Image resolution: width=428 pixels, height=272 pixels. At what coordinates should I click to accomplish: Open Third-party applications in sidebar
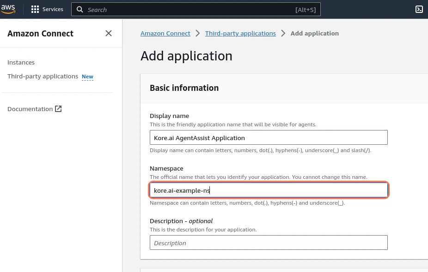(x=43, y=76)
